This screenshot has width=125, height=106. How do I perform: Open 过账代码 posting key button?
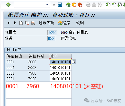pyautogui.click(x=46, y=23)
